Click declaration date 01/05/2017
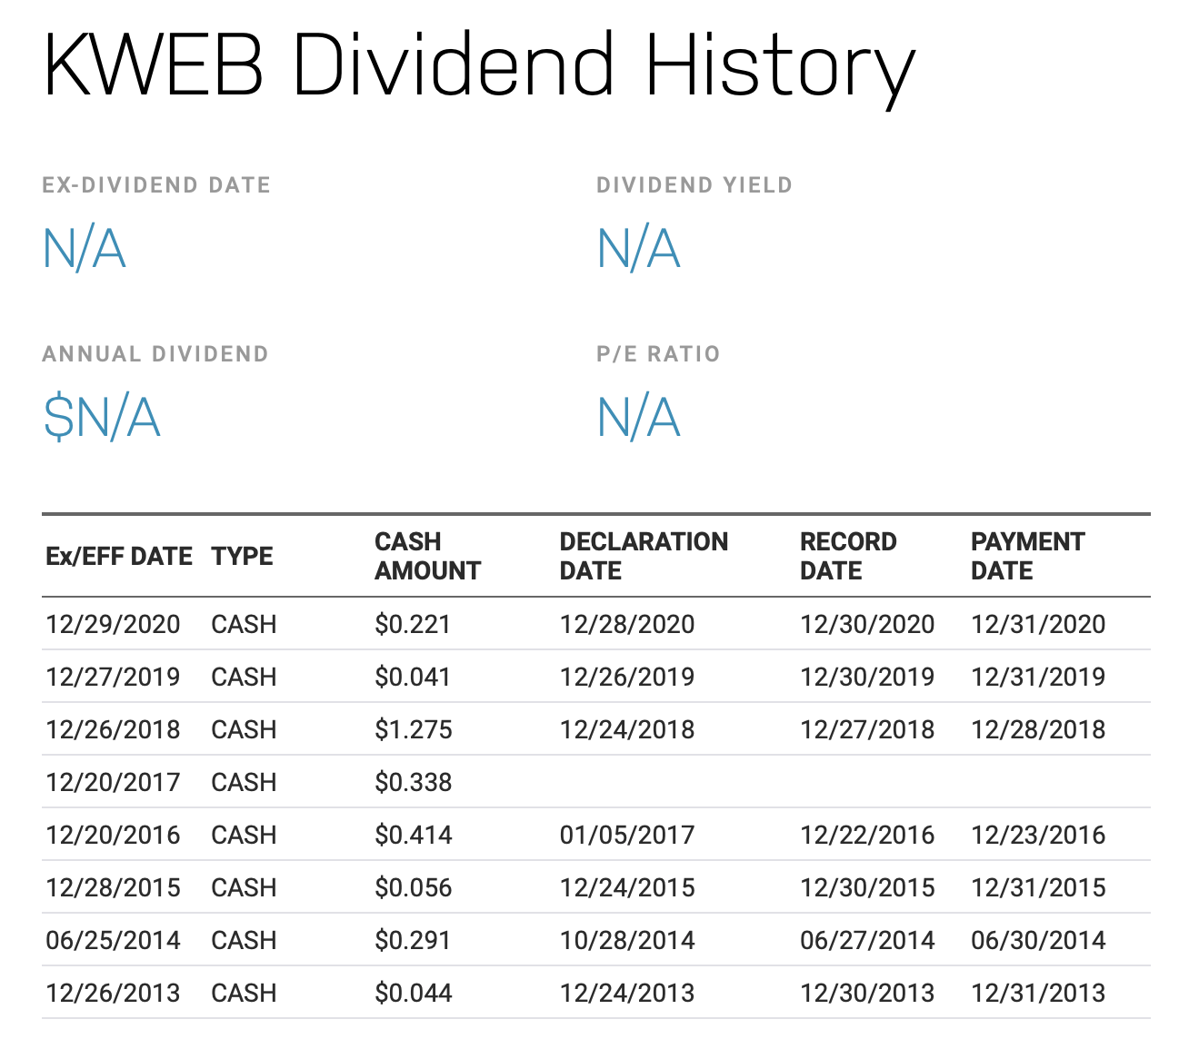This screenshot has height=1039, width=1189. [627, 836]
